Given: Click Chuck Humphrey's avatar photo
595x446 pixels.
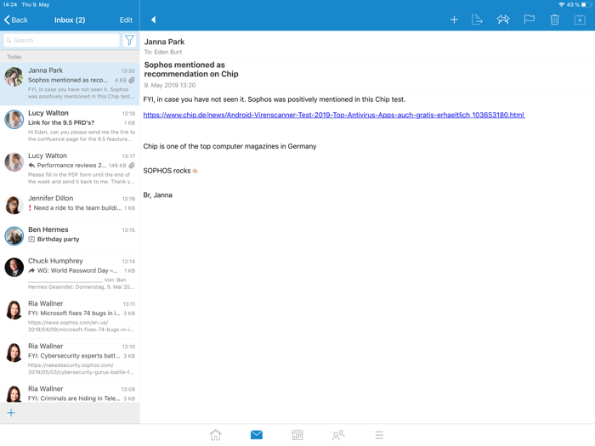Looking at the screenshot, I should [14, 268].
